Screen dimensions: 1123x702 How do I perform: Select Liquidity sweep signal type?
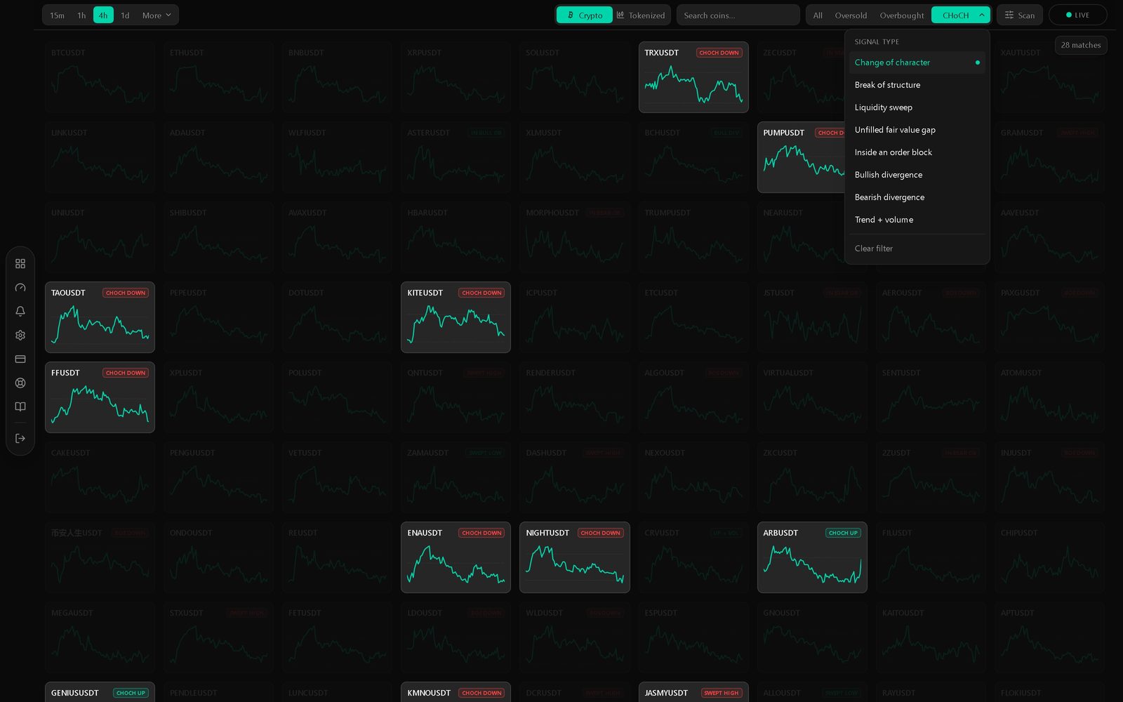(917, 107)
